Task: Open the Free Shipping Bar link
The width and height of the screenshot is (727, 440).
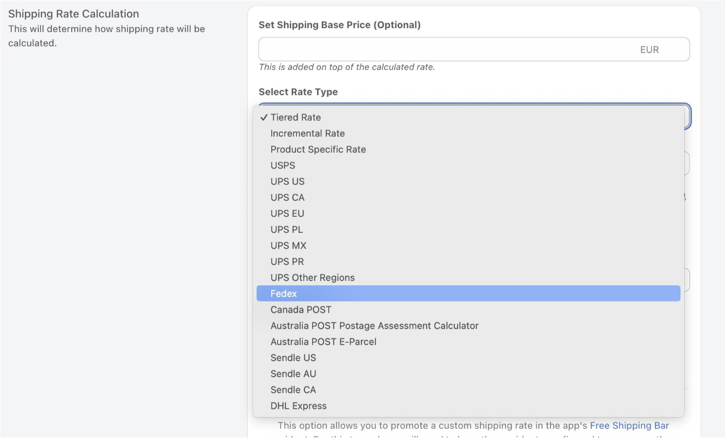Action: 629,426
